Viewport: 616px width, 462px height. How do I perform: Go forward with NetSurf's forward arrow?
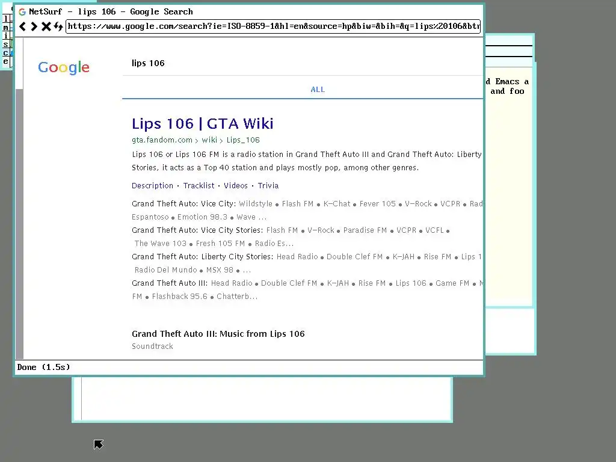pos(34,26)
